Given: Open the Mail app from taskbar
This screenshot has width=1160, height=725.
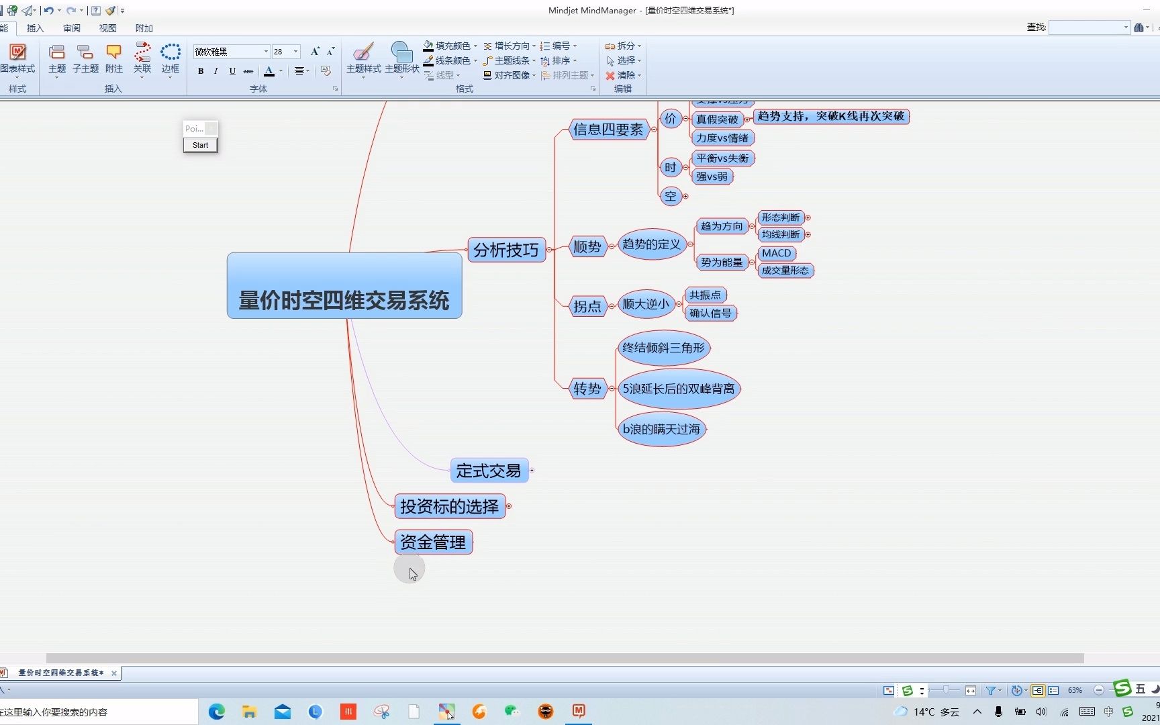Looking at the screenshot, I should pyautogui.click(x=283, y=712).
